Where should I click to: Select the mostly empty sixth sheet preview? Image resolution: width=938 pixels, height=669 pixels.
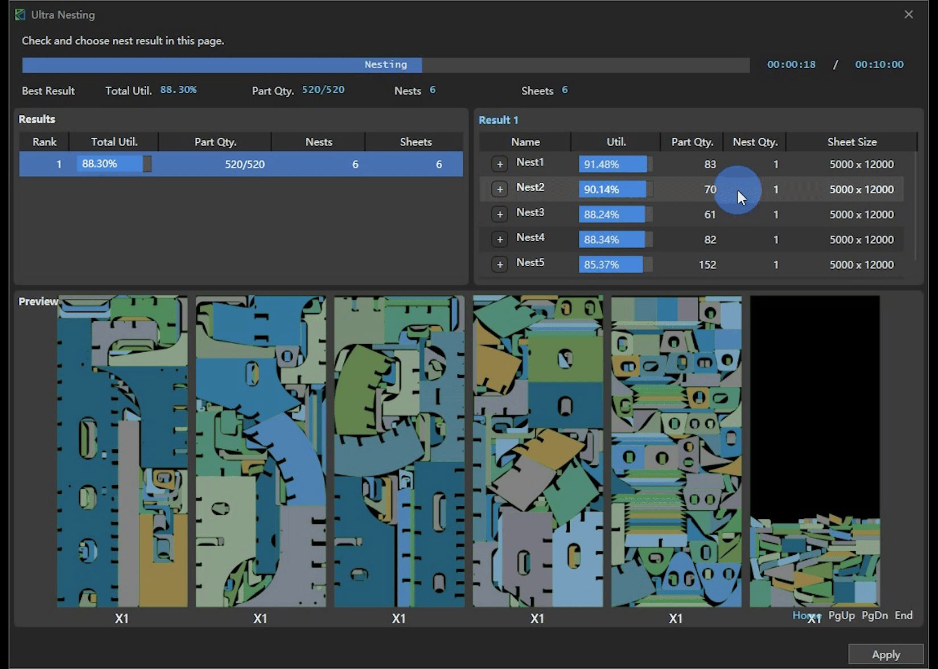click(x=814, y=451)
